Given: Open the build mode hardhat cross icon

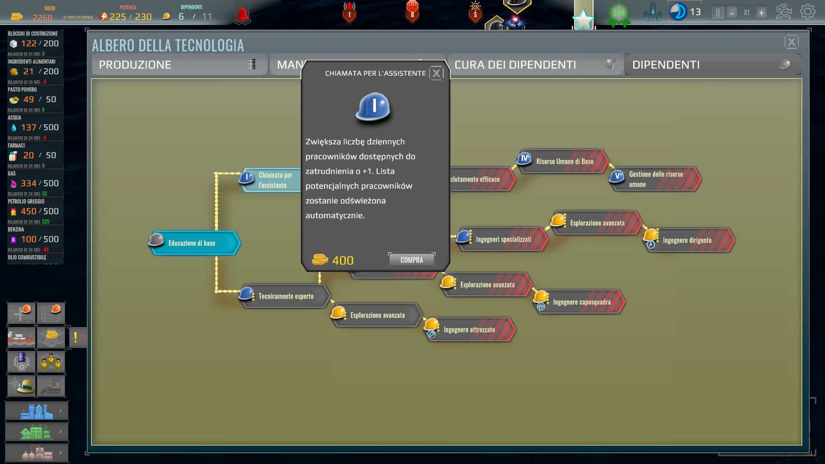Looking at the screenshot, I should tap(21, 313).
